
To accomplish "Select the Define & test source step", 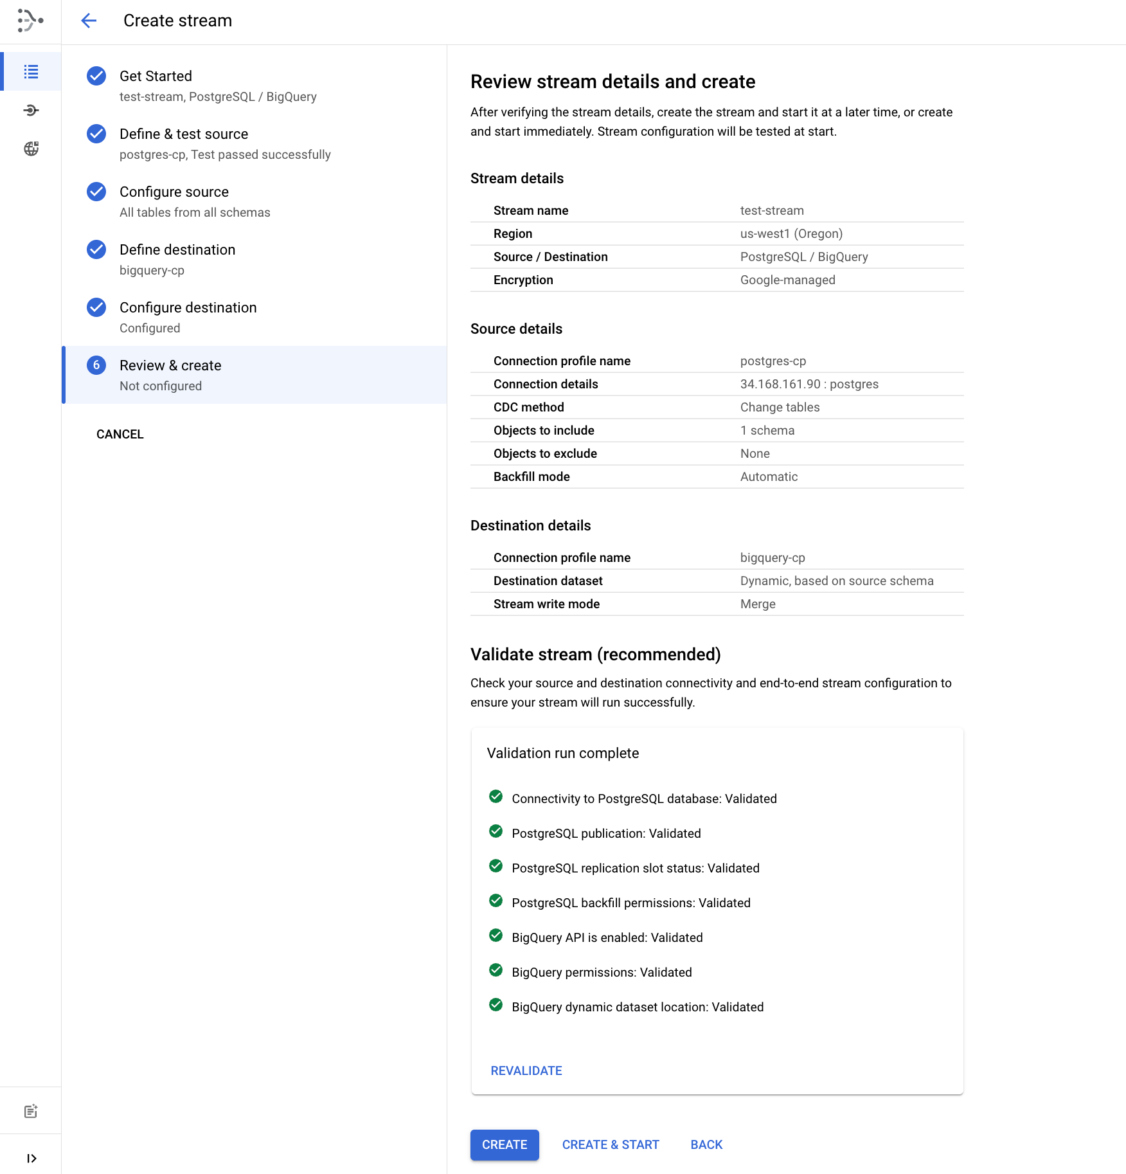I will pyautogui.click(x=184, y=134).
